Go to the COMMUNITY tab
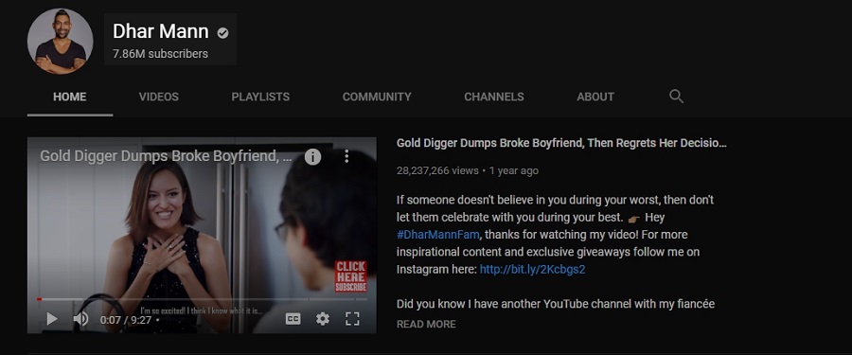Screen dimensions: 852x355 point(377,97)
